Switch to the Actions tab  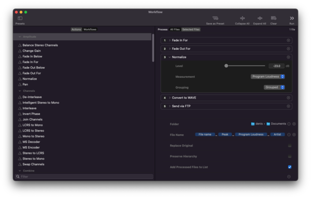click(76, 30)
